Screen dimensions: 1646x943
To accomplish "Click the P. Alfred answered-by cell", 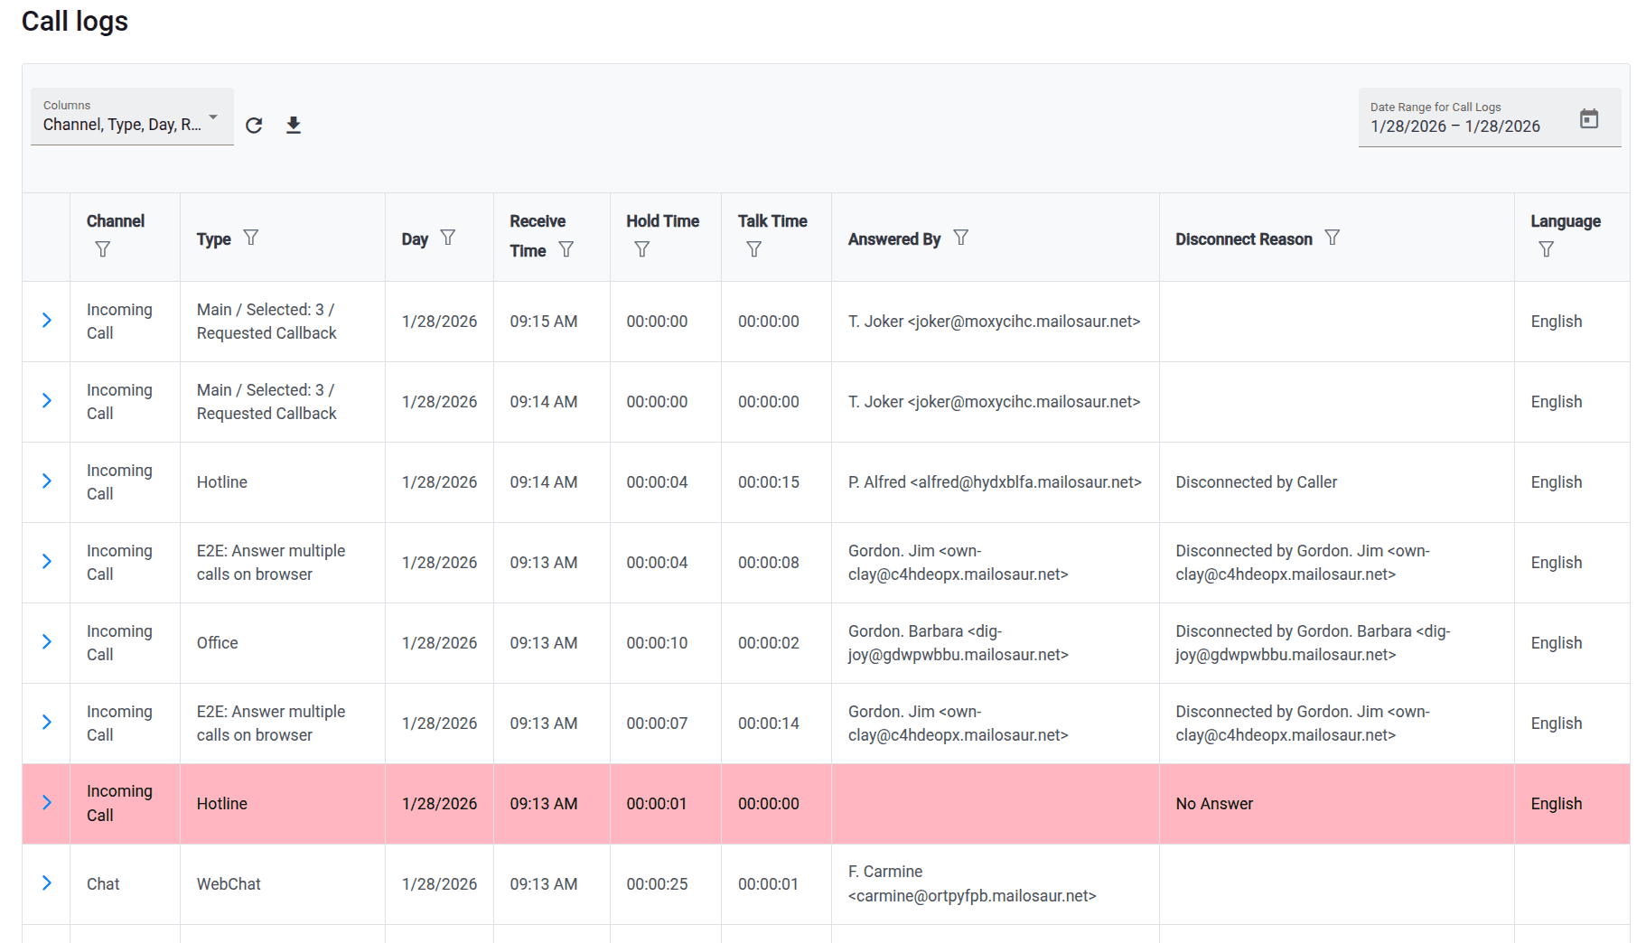I will [995, 482].
